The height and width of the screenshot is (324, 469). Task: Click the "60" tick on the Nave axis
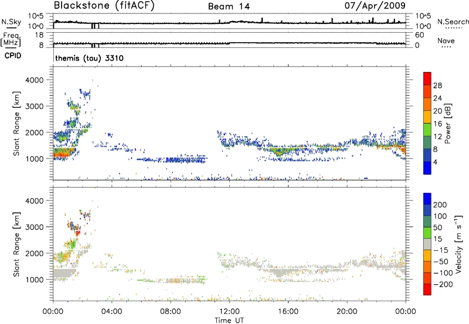click(x=419, y=35)
